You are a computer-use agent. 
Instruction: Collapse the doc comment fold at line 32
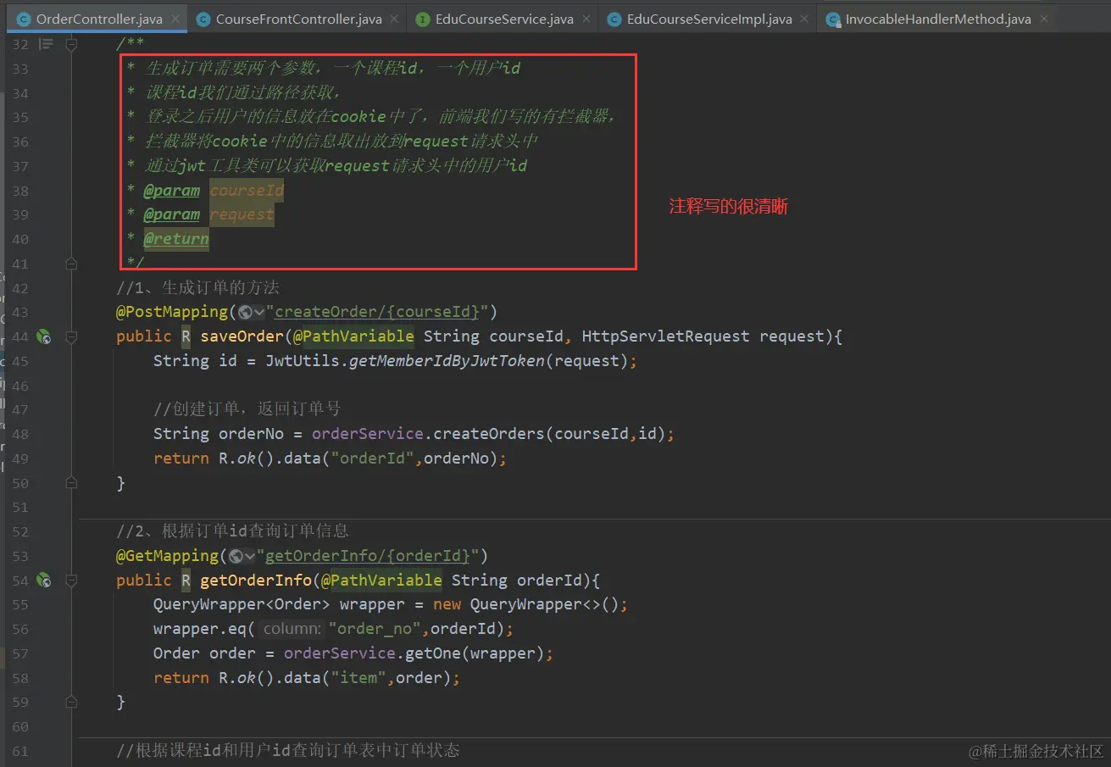click(x=72, y=44)
